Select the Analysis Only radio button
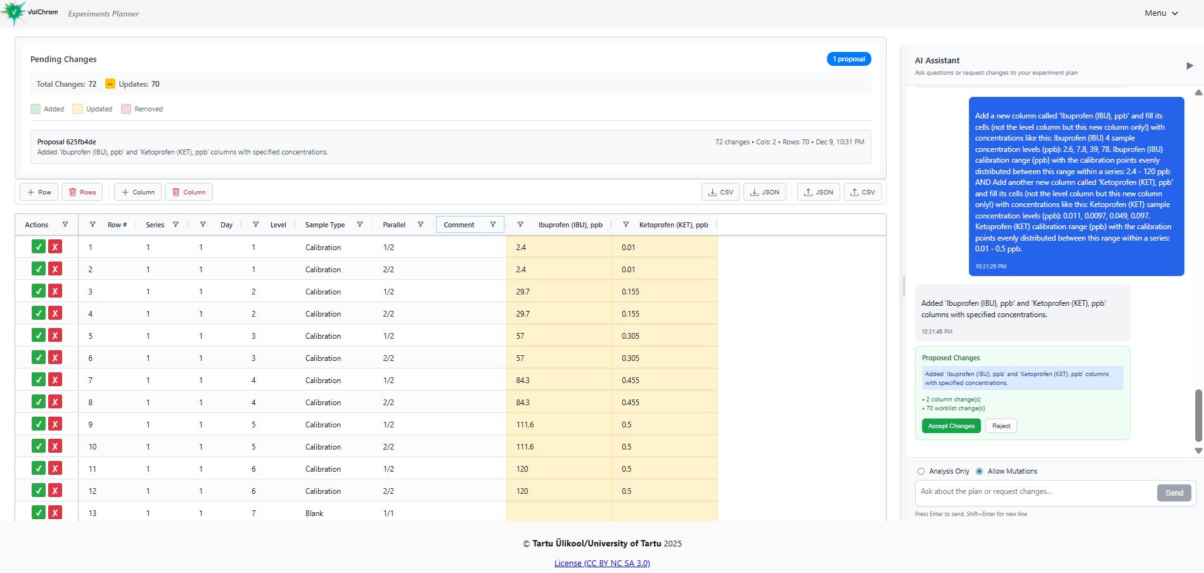 click(x=921, y=471)
